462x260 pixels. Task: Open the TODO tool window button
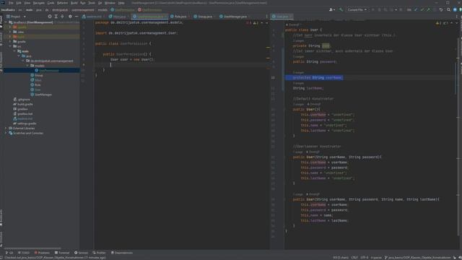click(x=24, y=253)
